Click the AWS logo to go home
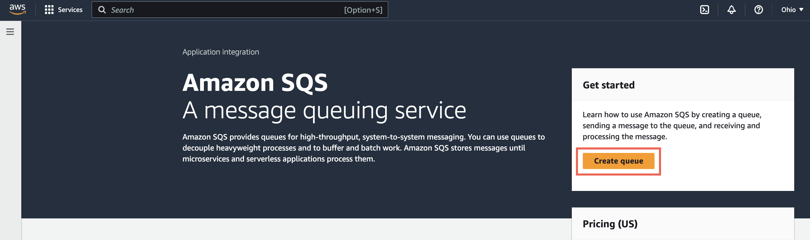The width and height of the screenshot is (810, 240). tap(18, 10)
